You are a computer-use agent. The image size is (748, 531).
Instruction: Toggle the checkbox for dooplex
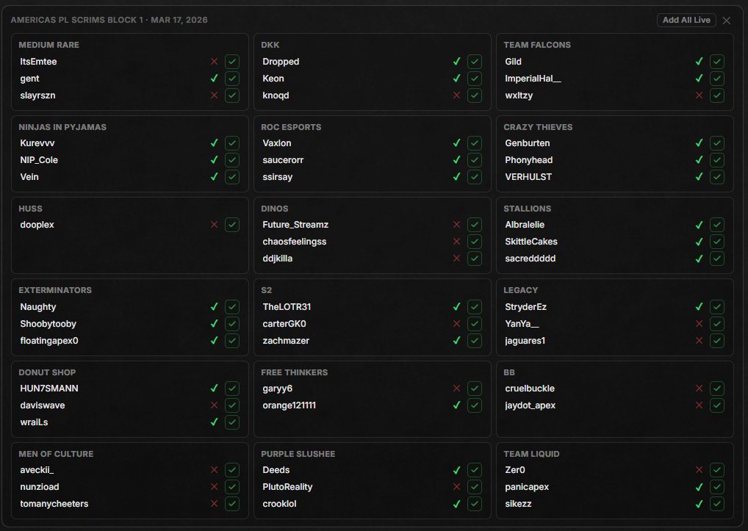(232, 225)
